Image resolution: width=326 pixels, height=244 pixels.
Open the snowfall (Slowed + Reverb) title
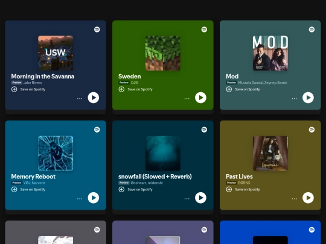155,177
